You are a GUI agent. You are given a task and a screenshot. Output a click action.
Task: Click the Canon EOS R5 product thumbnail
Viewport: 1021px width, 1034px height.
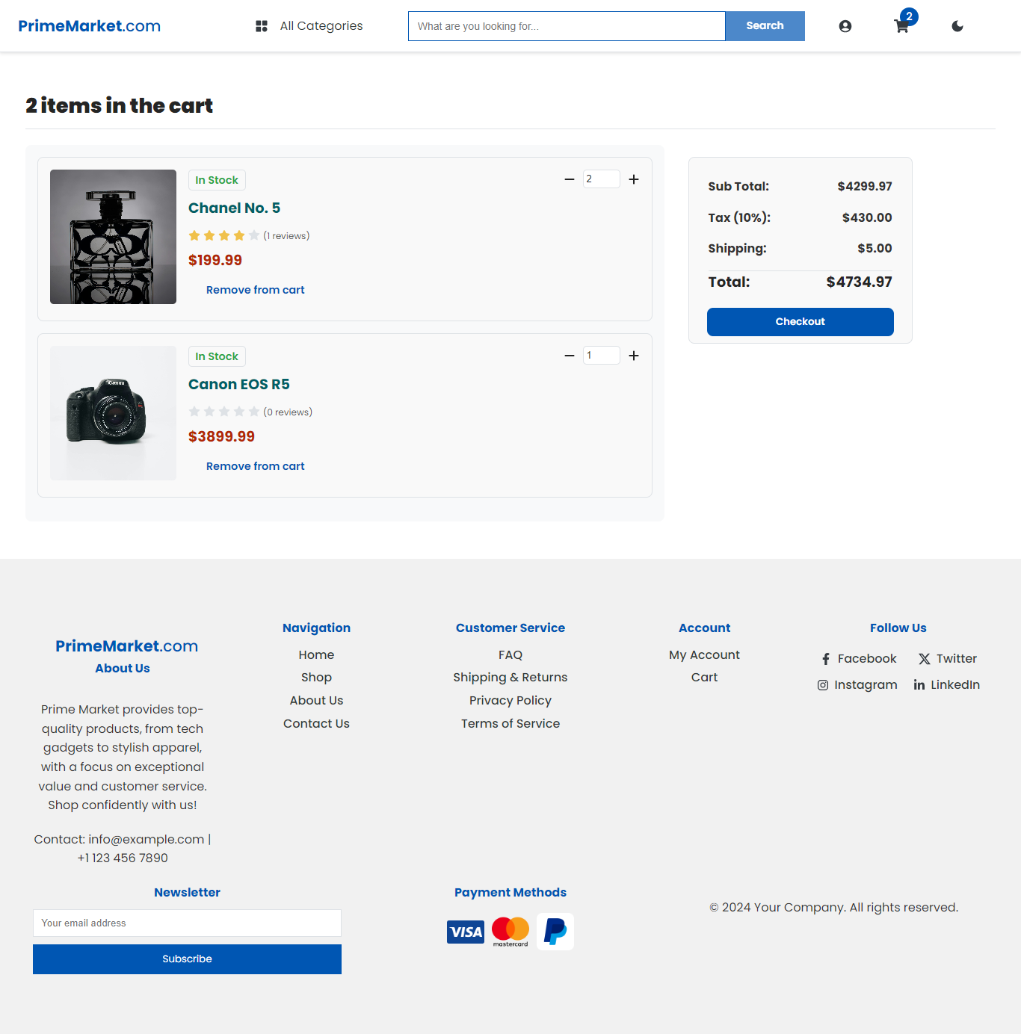coord(113,412)
